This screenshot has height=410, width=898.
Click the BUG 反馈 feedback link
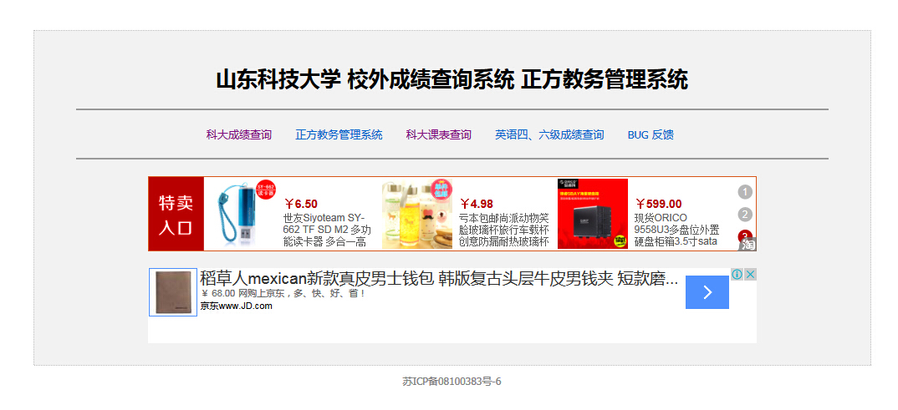651,135
